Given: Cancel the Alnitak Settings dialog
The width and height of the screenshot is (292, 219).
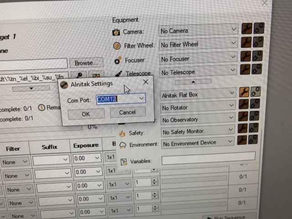Looking at the screenshot, I should tap(128, 112).
